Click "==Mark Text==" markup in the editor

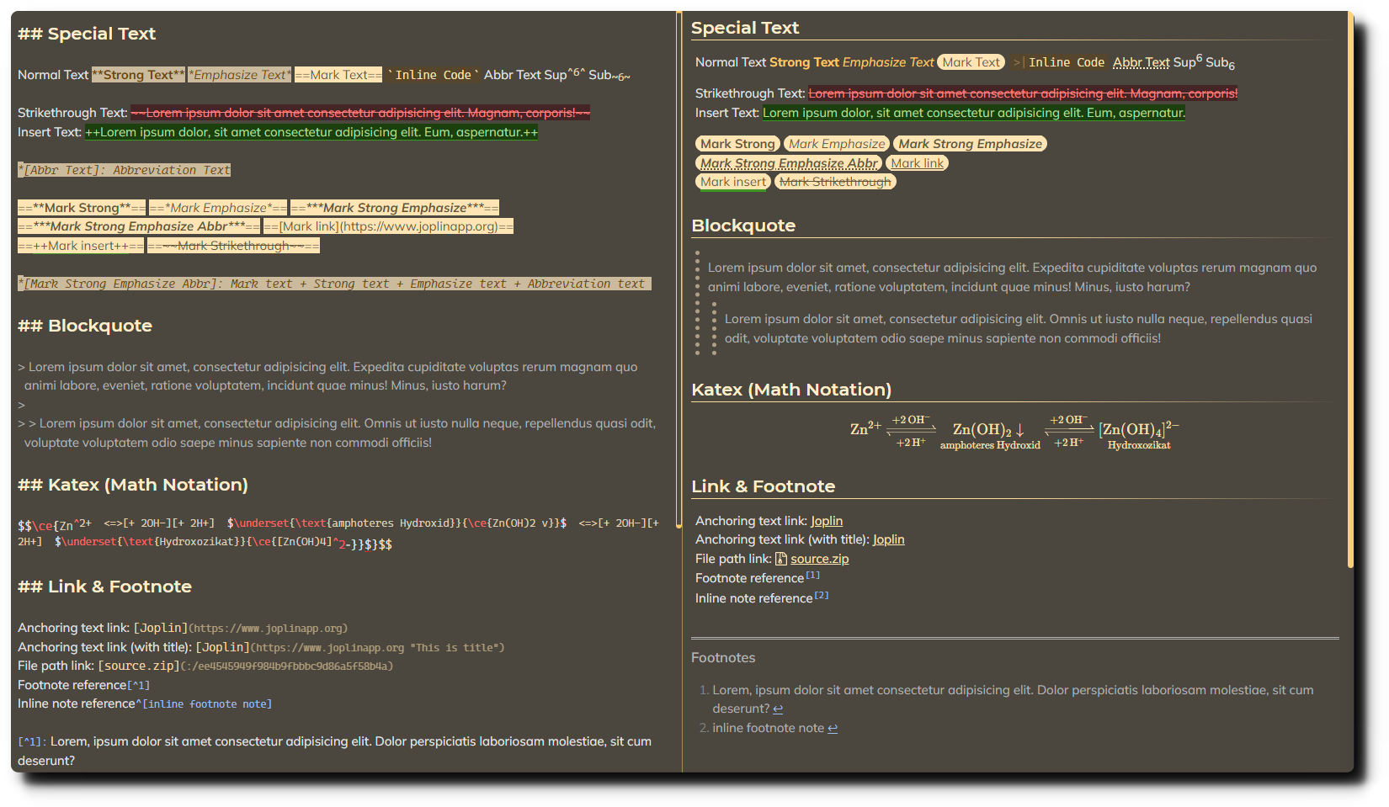(x=338, y=75)
